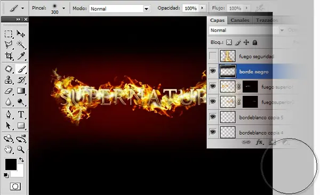
Task: Select the fuegosuperior2 layer mask thumbnail
Action: [250, 102]
